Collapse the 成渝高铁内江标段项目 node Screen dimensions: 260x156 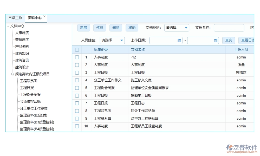coord(12,74)
